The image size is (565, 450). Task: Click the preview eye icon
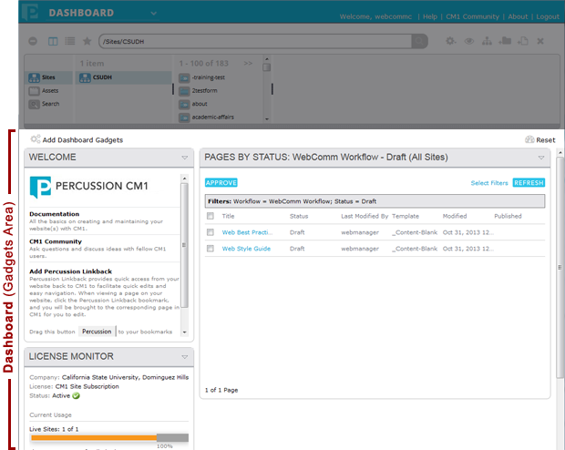click(468, 41)
